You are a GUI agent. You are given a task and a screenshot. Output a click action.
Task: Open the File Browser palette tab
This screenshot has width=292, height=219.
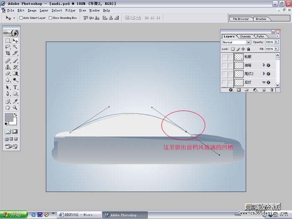241,19
